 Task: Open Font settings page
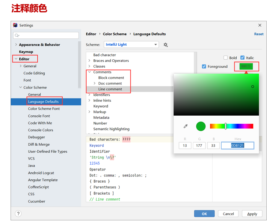[x=27, y=80]
